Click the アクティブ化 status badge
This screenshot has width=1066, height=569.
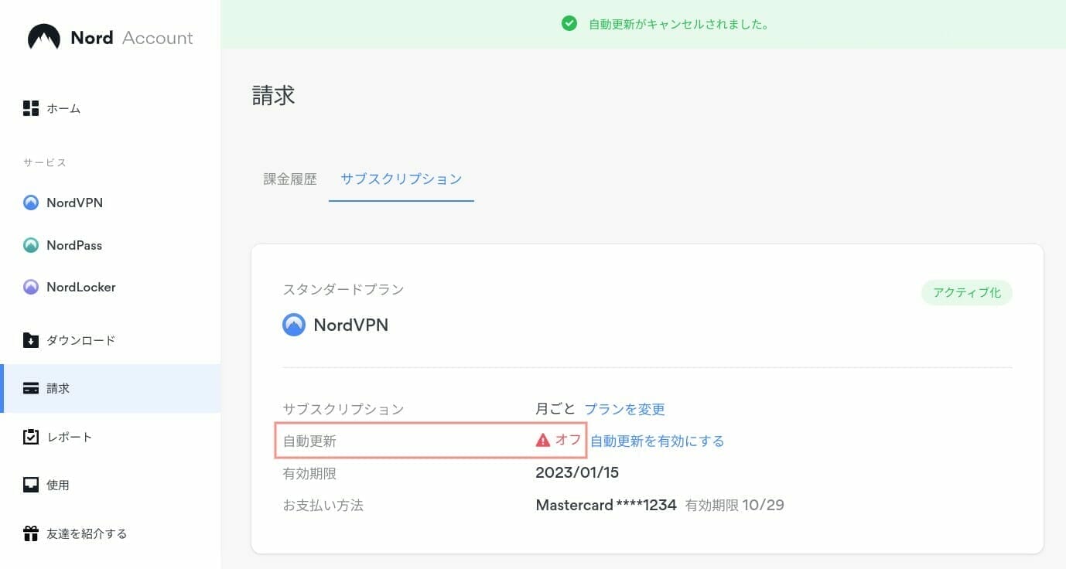[x=967, y=293]
